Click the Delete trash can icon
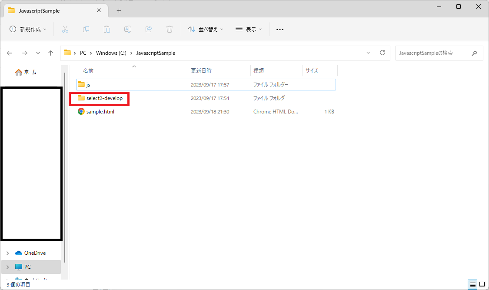Viewport: 489px width, 290px height. [170, 29]
